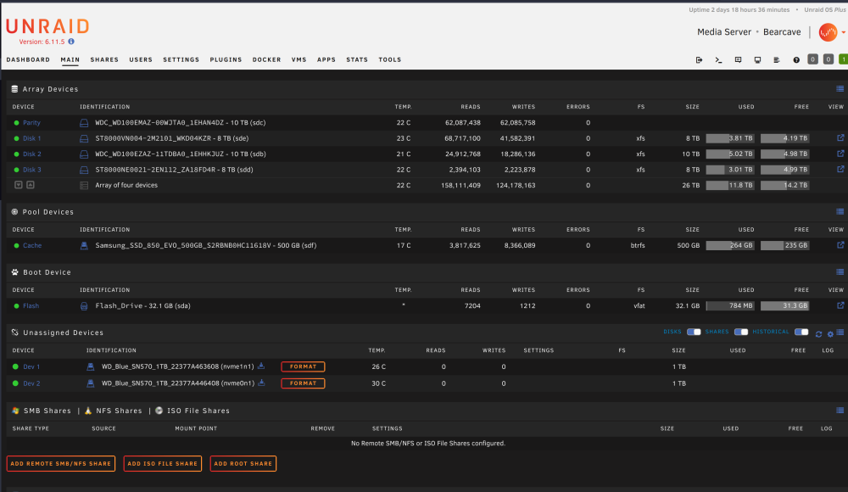Viewport: 848px width, 492px height.
Task: Spin down all array disks arrow
Action: [19, 185]
